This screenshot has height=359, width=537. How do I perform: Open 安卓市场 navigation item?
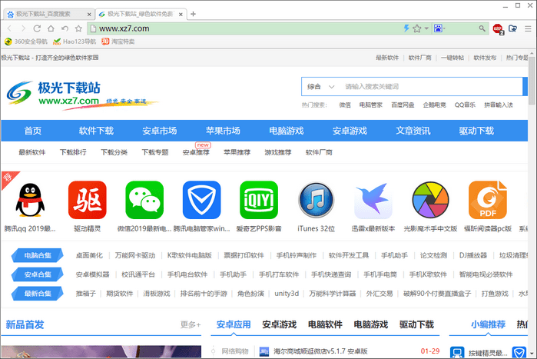coord(160,131)
